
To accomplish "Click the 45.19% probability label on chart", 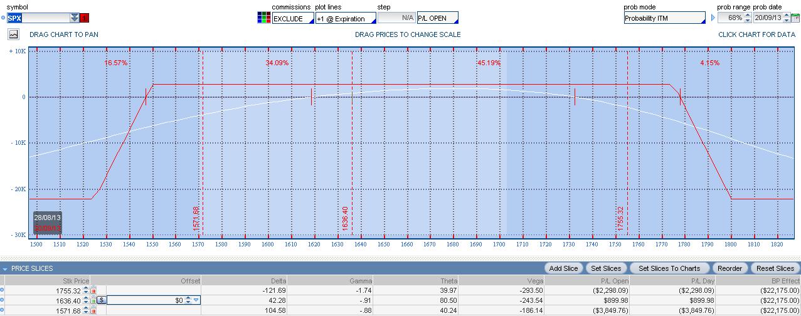I will pyautogui.click(x=489, y=63).
